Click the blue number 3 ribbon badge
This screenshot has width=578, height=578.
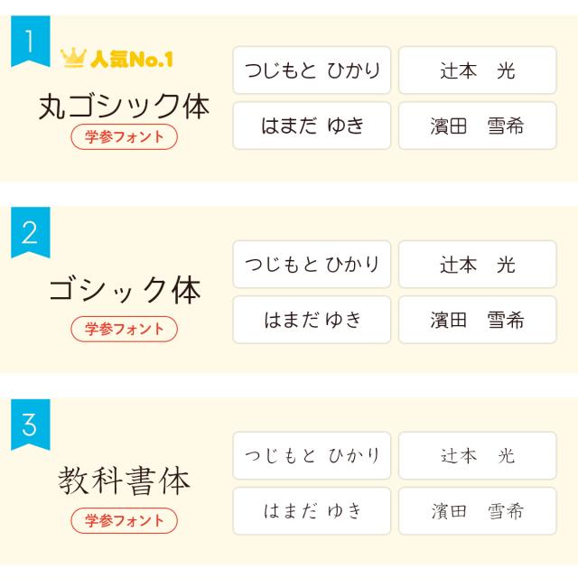(30, 424)
